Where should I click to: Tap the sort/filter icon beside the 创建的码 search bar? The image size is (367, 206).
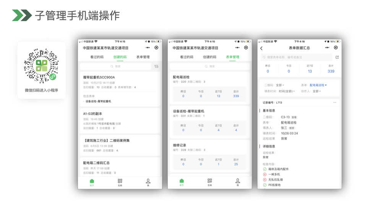pos(156,66)
